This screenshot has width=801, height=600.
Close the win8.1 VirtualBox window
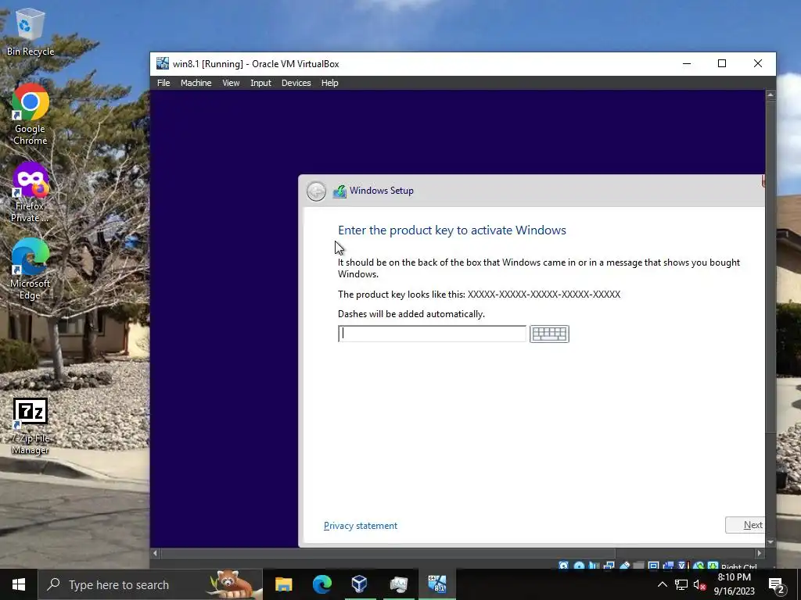tap(757, 64)
